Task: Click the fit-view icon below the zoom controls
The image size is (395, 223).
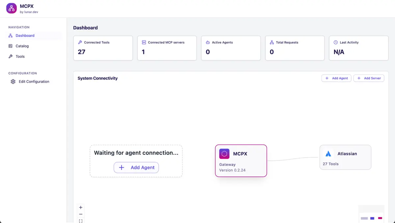Action: tap(81, 220)
